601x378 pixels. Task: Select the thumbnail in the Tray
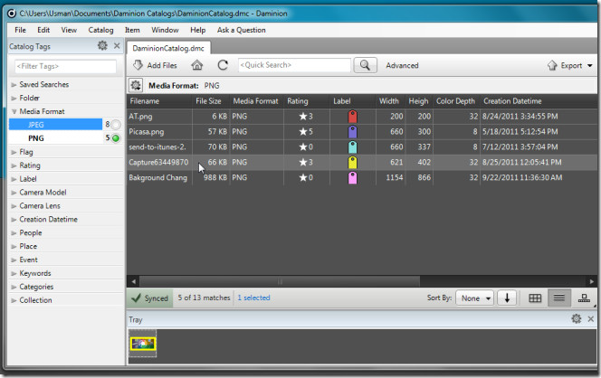[x=142, y=343]
